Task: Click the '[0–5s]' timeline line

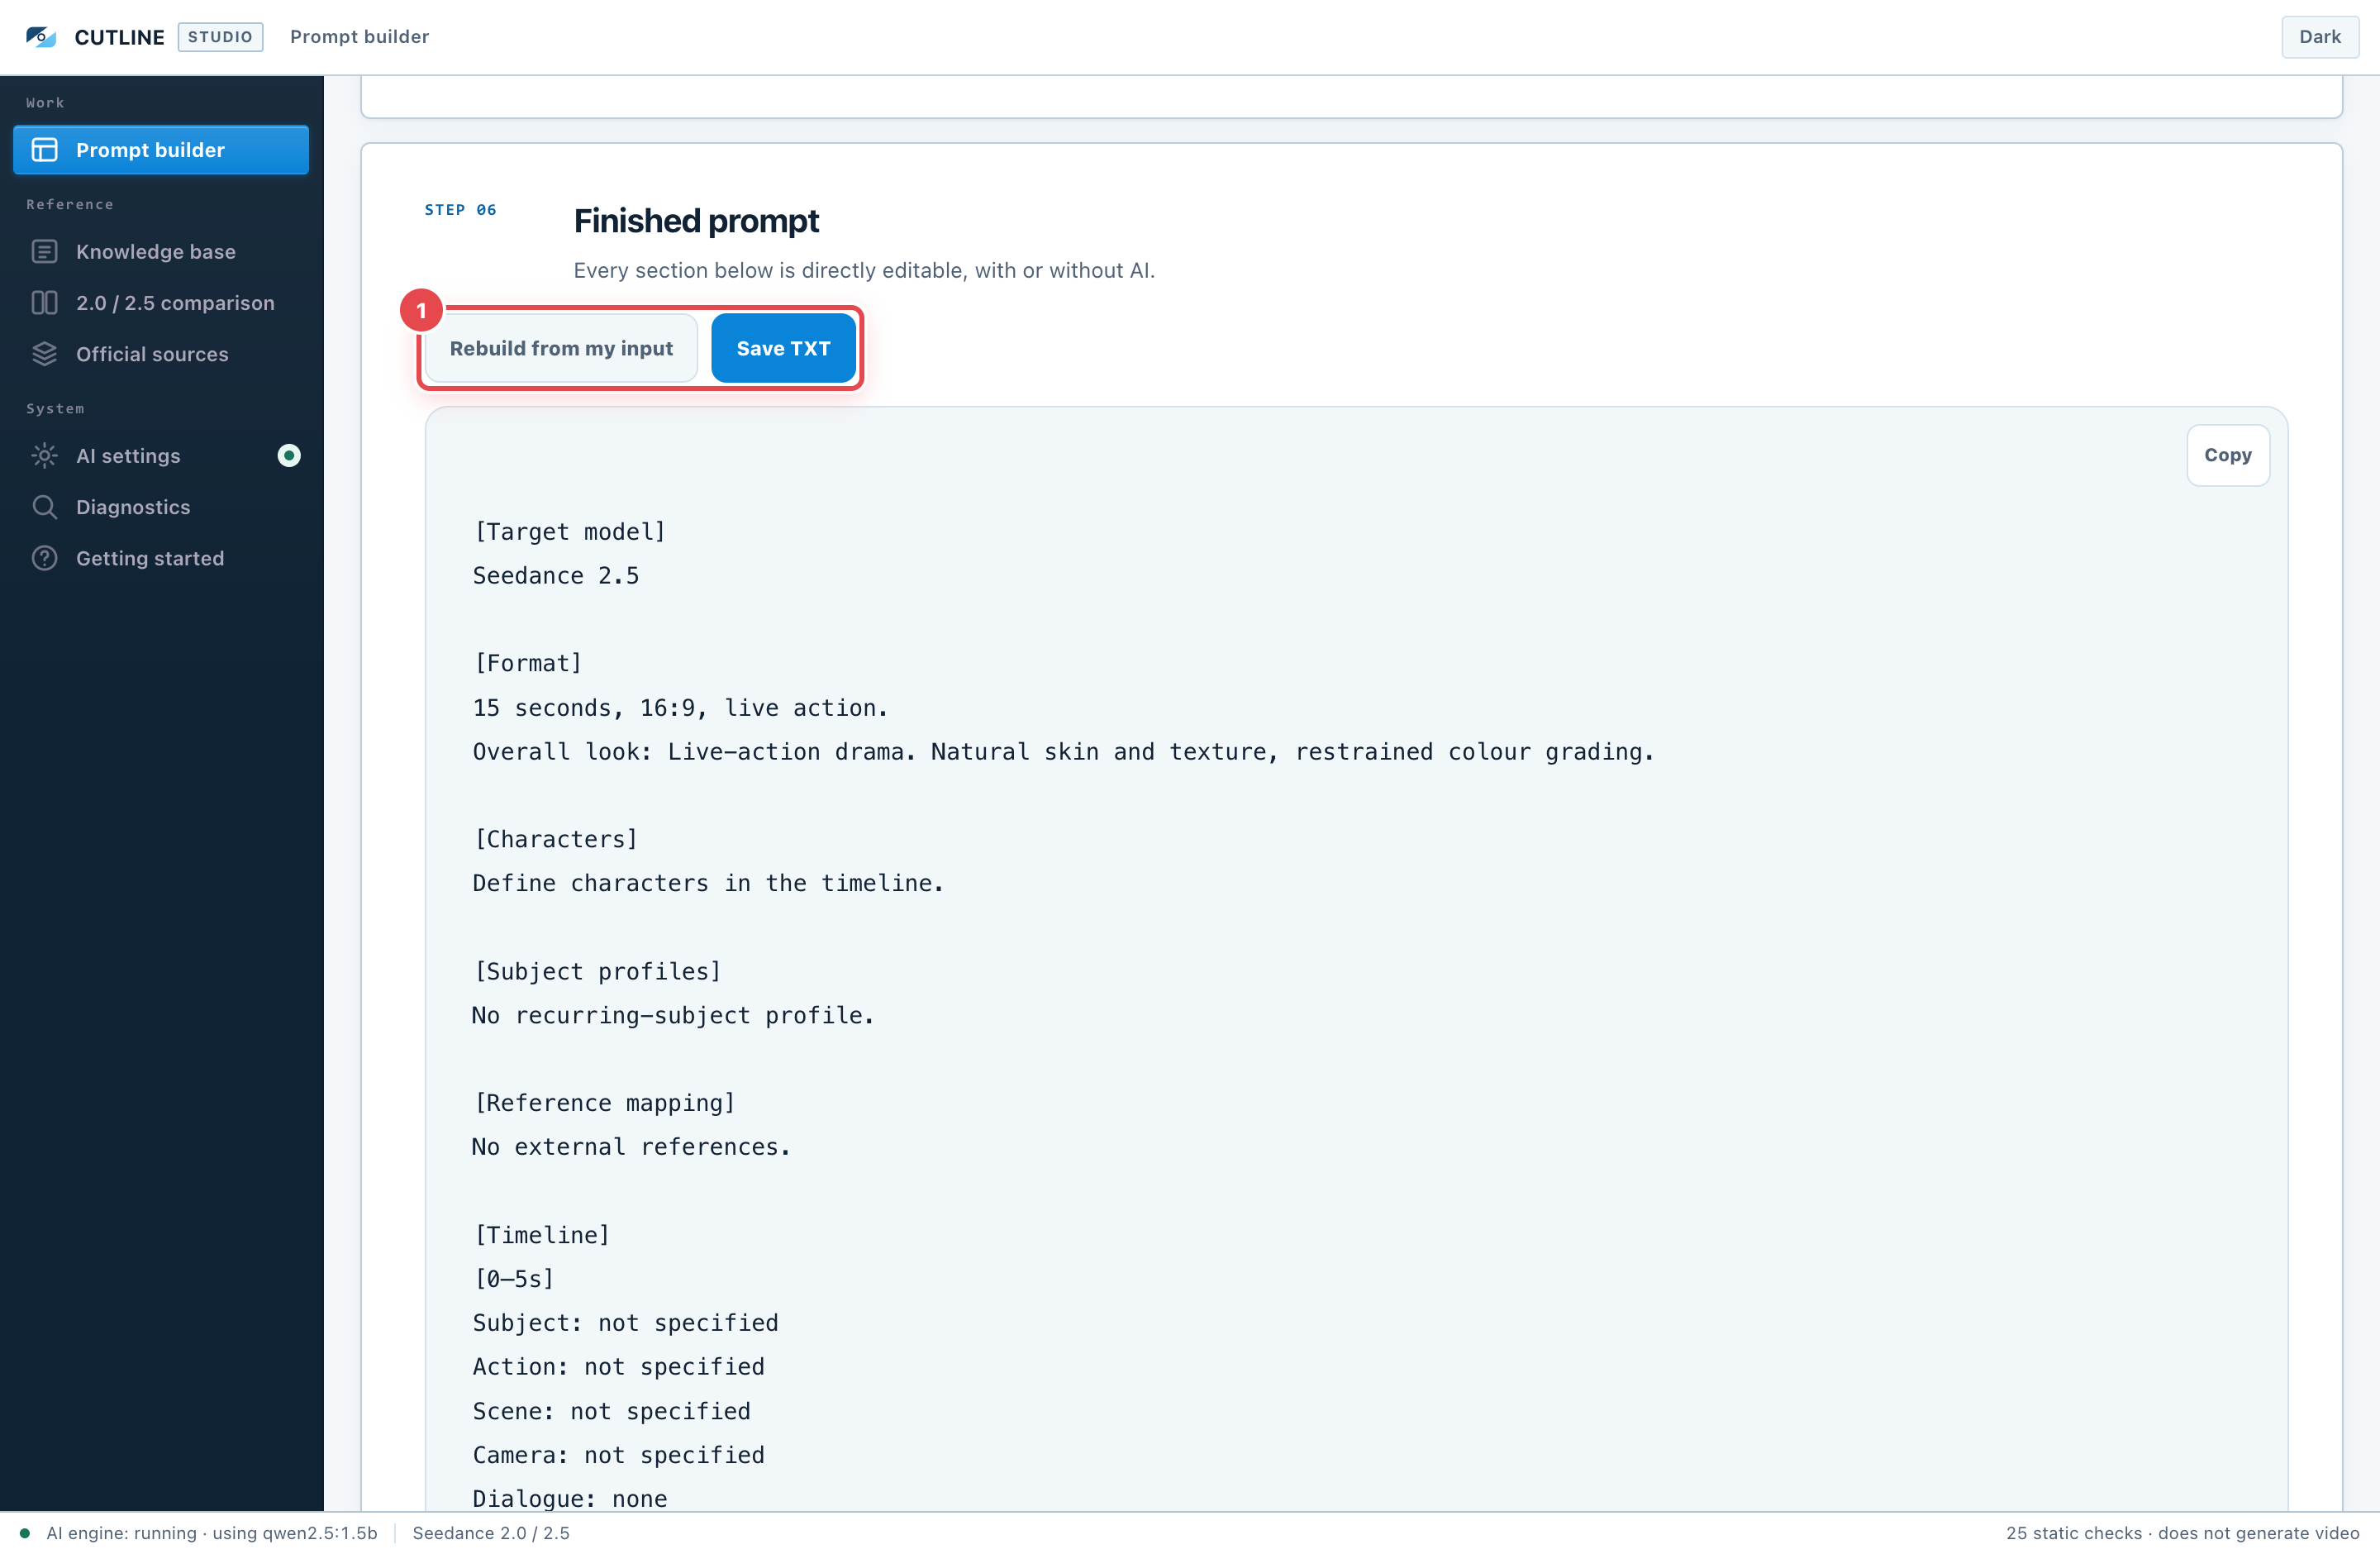Action: pyautogui.click(x=513, y=1279)
